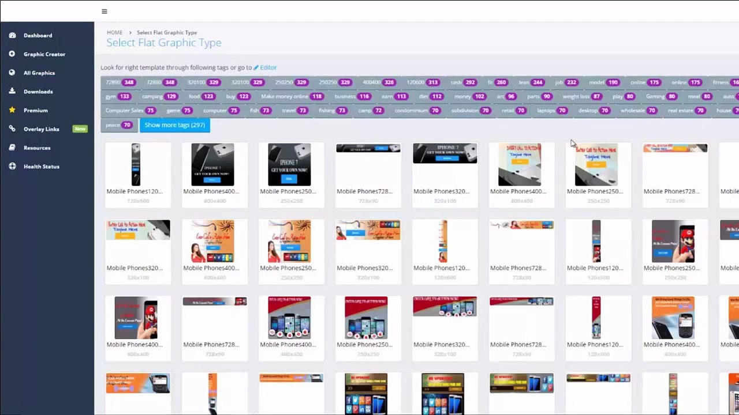Screen dimensions: 739x415
Task: Choose the model tag
Action: pos(603,82)
